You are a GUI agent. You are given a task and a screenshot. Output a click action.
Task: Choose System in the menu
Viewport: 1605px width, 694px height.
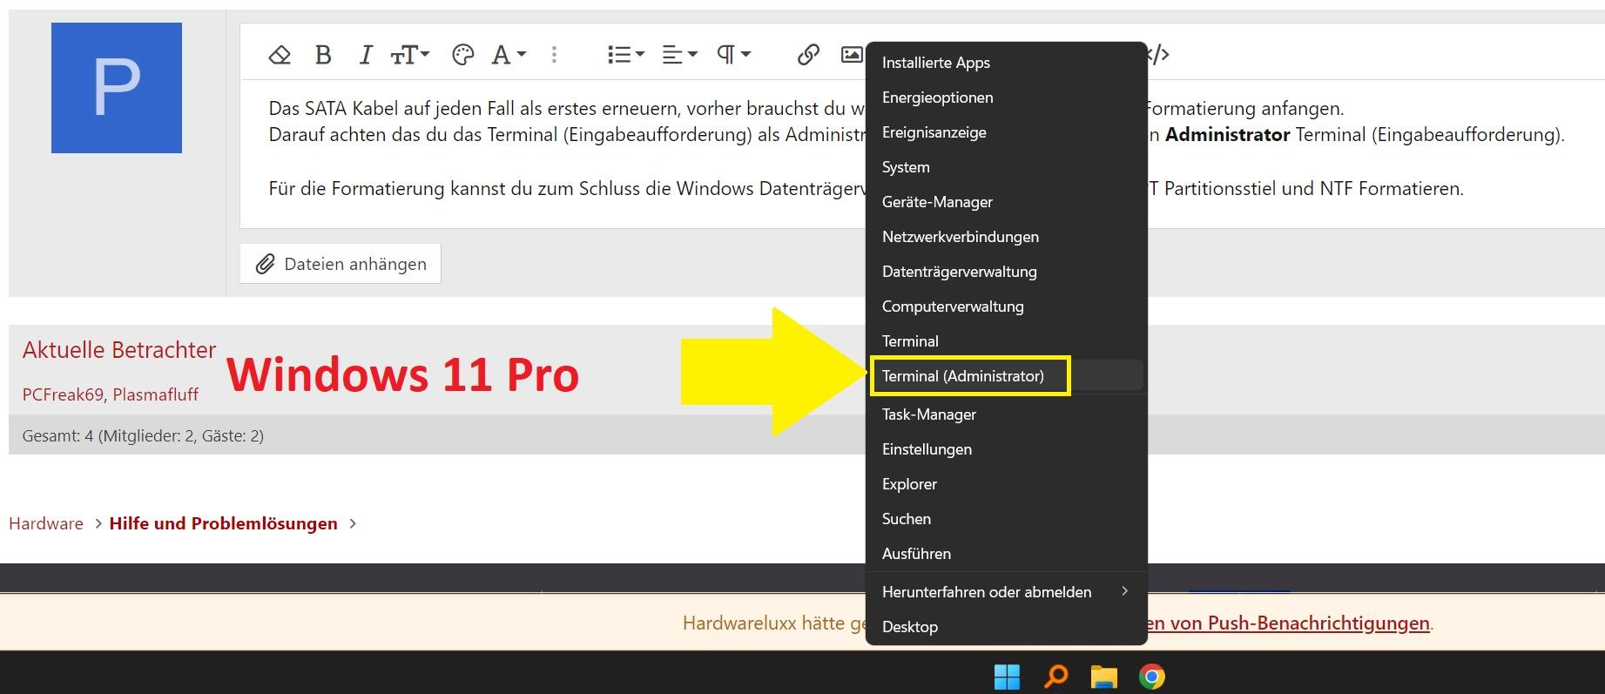[x=1006, y=167]
